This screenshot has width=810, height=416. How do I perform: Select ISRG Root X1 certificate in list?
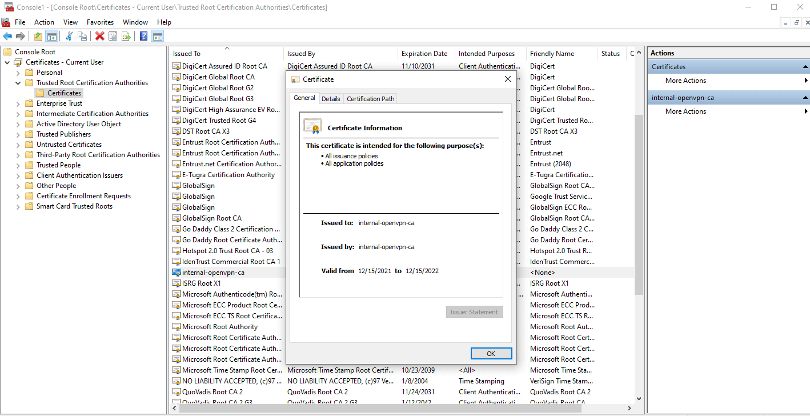tap(201, 283)
